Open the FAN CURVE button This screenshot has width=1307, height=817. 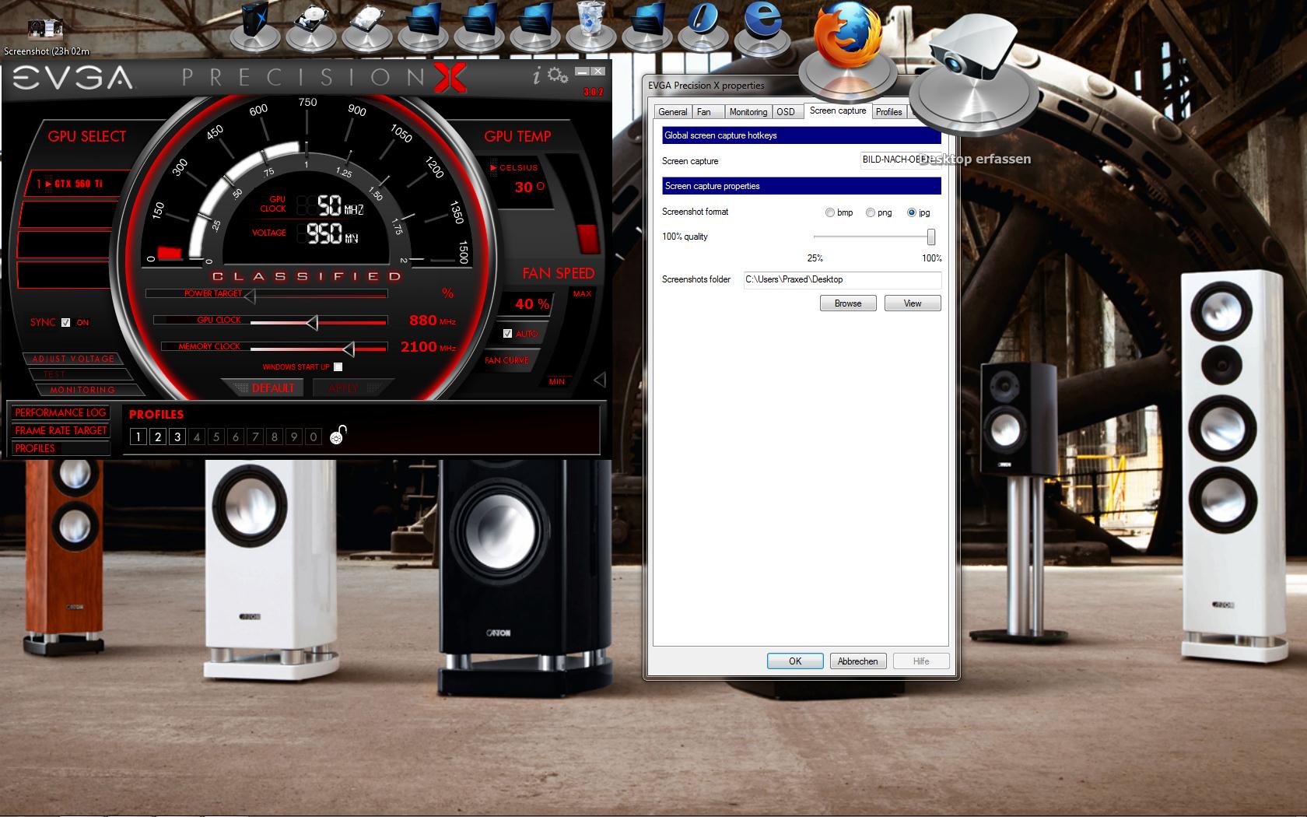click(506, 360)
